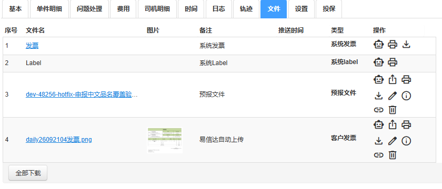Click the Label file name text
The image size is (442, 189).
point(34,63)
